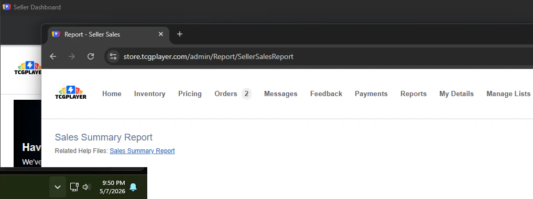Click the browser back arrow
533x199 pixels.
pyautogui.click(x=53, y=56)
